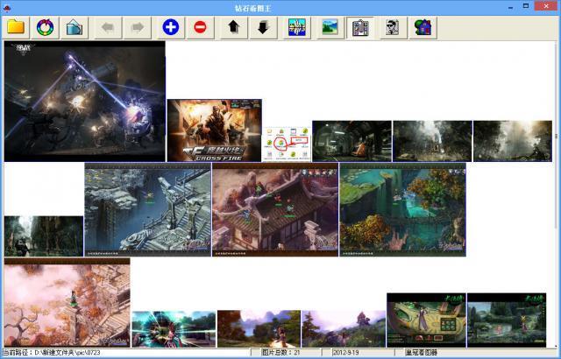Click the red minus zoom-out button
The image size is (561, 359).
200,27
